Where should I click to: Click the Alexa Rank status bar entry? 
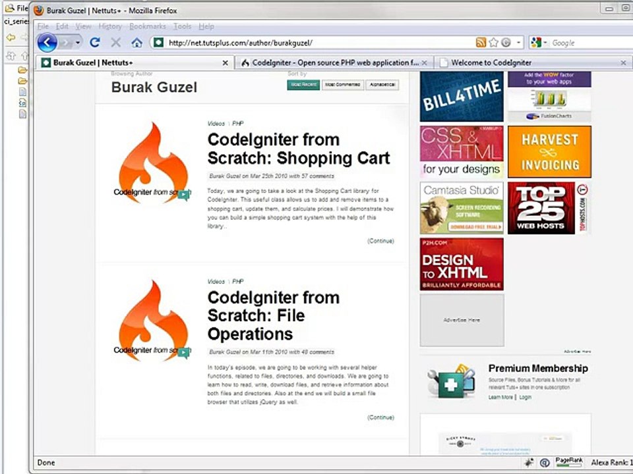point(611,463)
